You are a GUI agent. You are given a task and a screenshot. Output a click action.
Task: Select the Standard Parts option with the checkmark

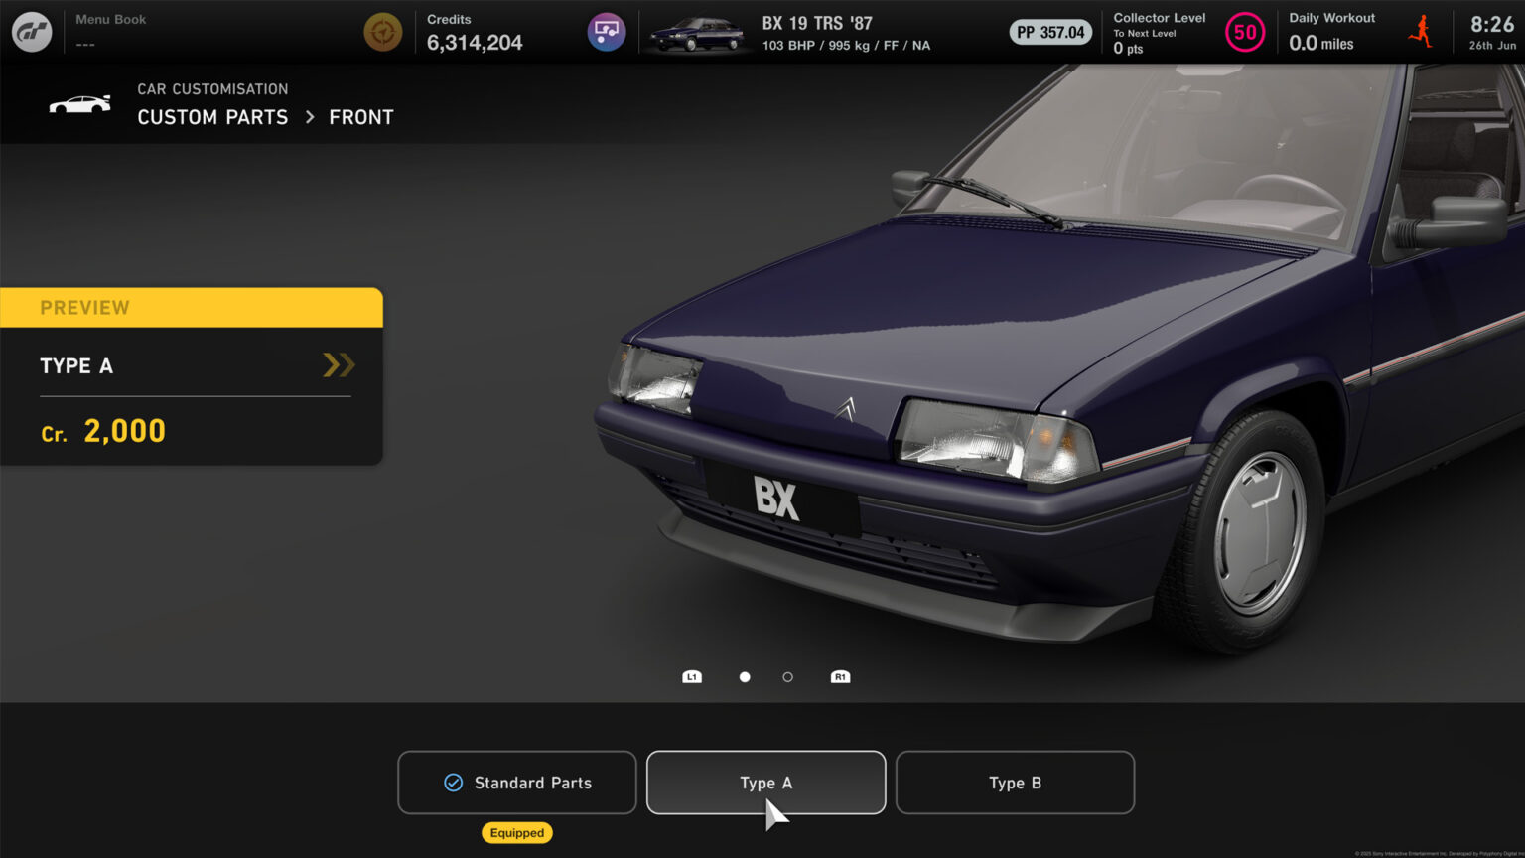[x=516, y=783]
